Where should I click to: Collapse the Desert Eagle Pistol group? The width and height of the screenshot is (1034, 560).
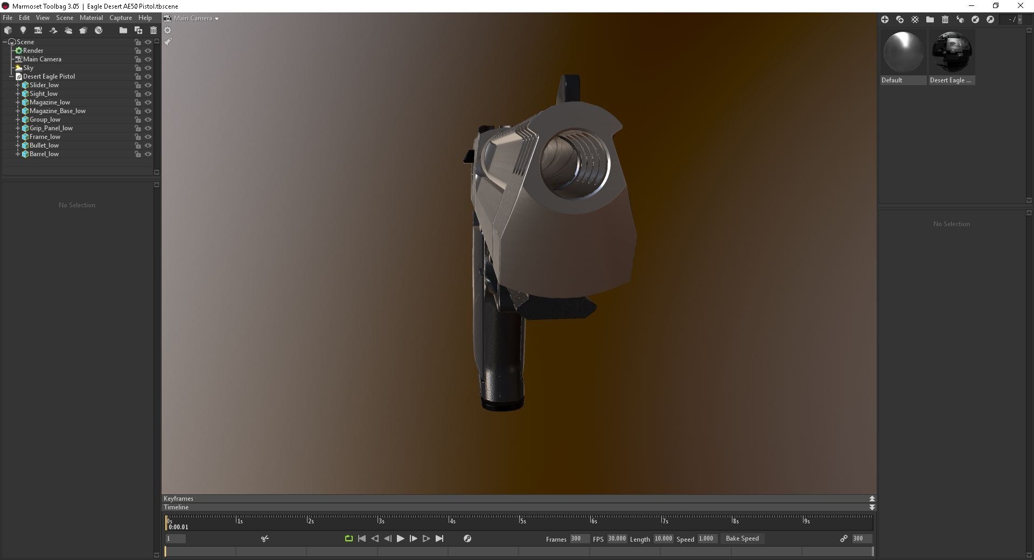11,76
